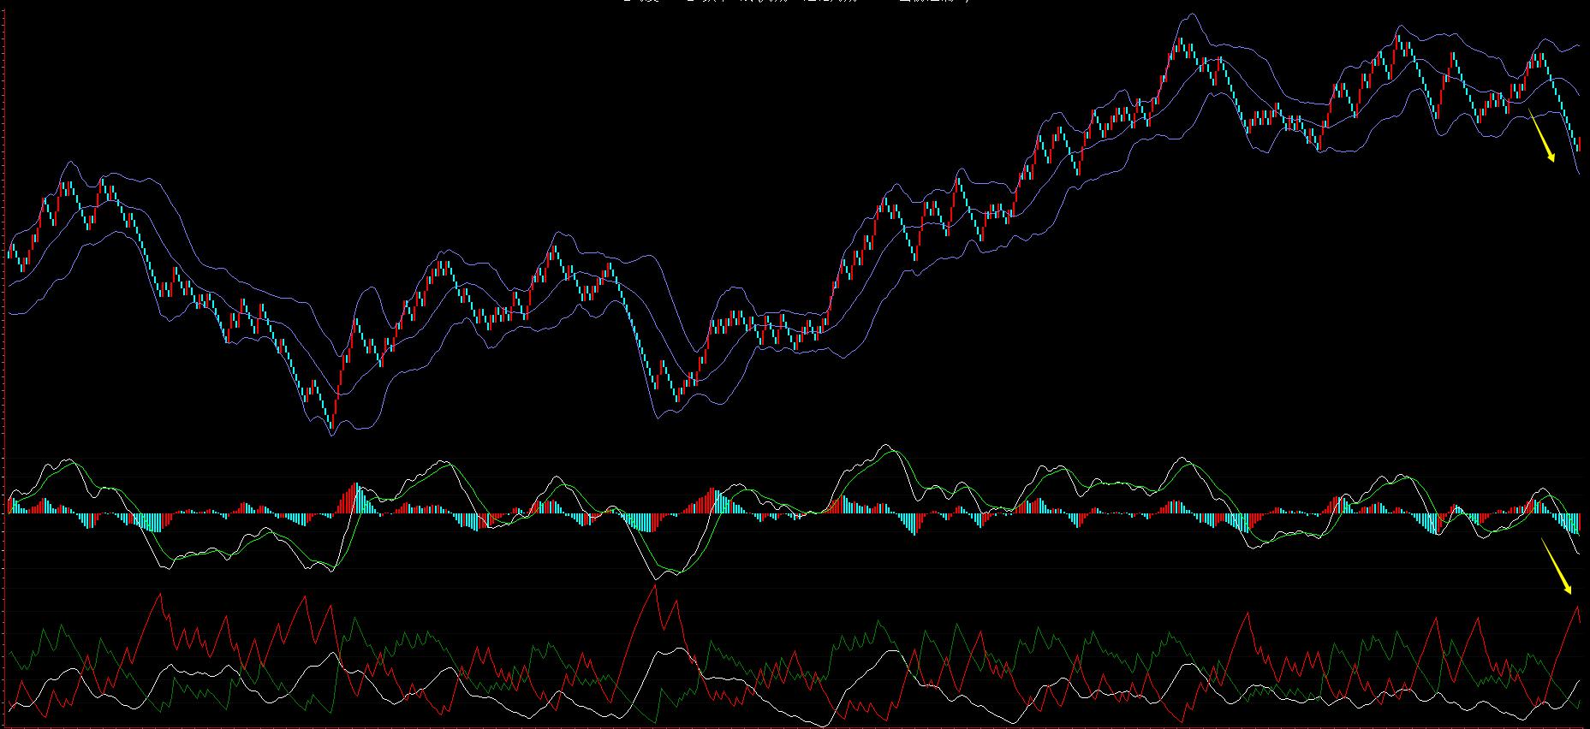Screen dimensions: 1590x729
Task: Click the first candlestick at the chart's left edge
Action: (x=9, y=251)
